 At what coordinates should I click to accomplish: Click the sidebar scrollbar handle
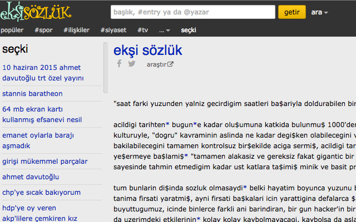coord(106,68)
